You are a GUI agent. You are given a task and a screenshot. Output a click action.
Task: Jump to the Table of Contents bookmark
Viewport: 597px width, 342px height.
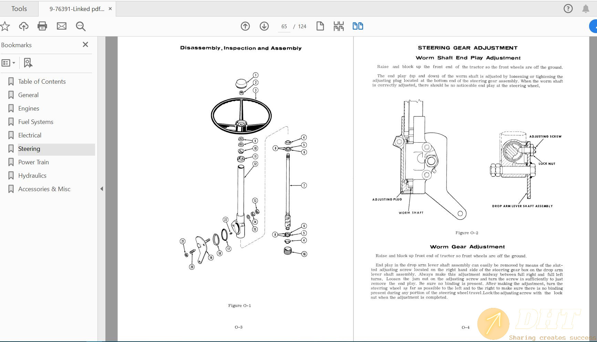coord(42,82)
